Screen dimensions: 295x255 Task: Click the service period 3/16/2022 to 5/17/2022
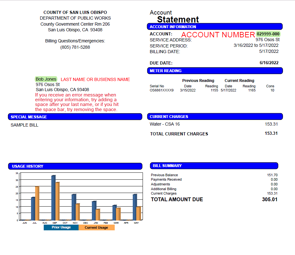[256, 45]
